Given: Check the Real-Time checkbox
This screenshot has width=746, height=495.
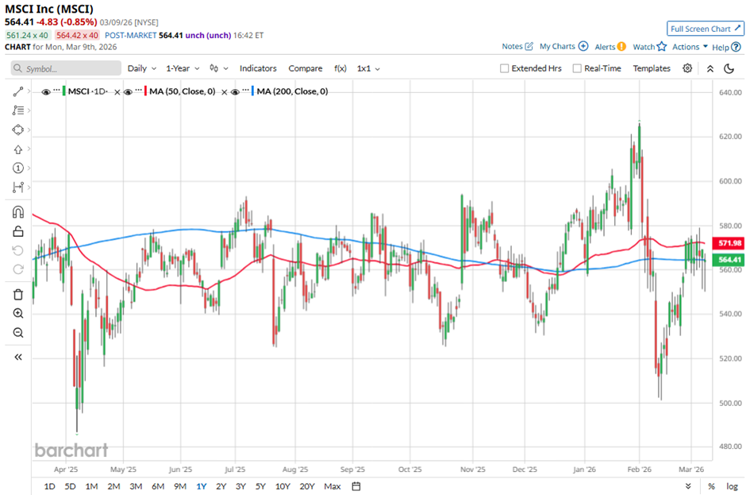Looking at the screenshot, I should point(577,68).
